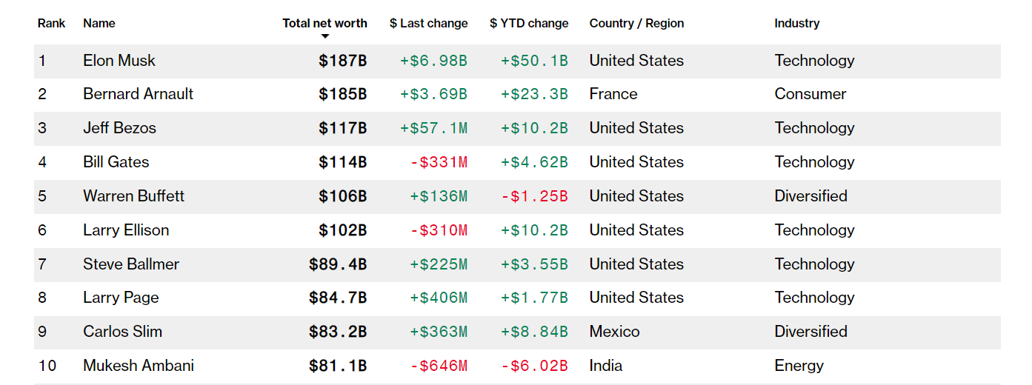The width and height of the screenshot is (1032, 385).
Task: Open Warren Buffett's entry
Action: (x=133, y=196)
